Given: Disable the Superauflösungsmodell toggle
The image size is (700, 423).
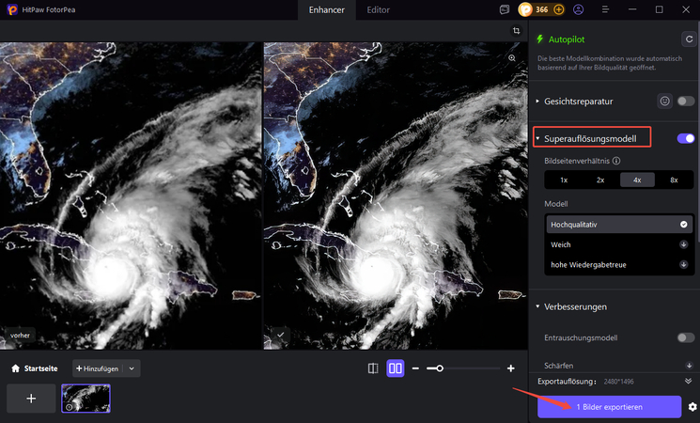Looking at the screenshot, I should (x=686, y=139).
